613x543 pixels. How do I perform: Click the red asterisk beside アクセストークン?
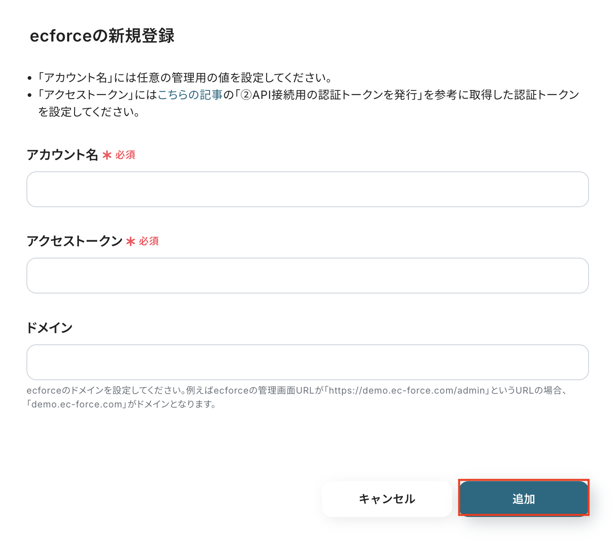coord(131,241)
